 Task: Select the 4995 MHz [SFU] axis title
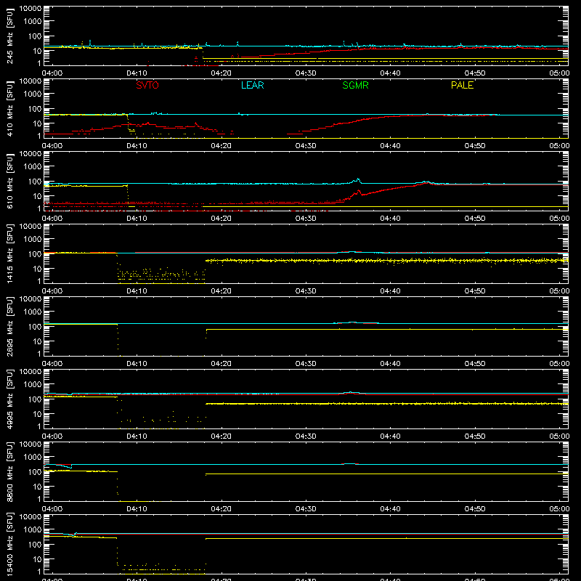(10, 399)
